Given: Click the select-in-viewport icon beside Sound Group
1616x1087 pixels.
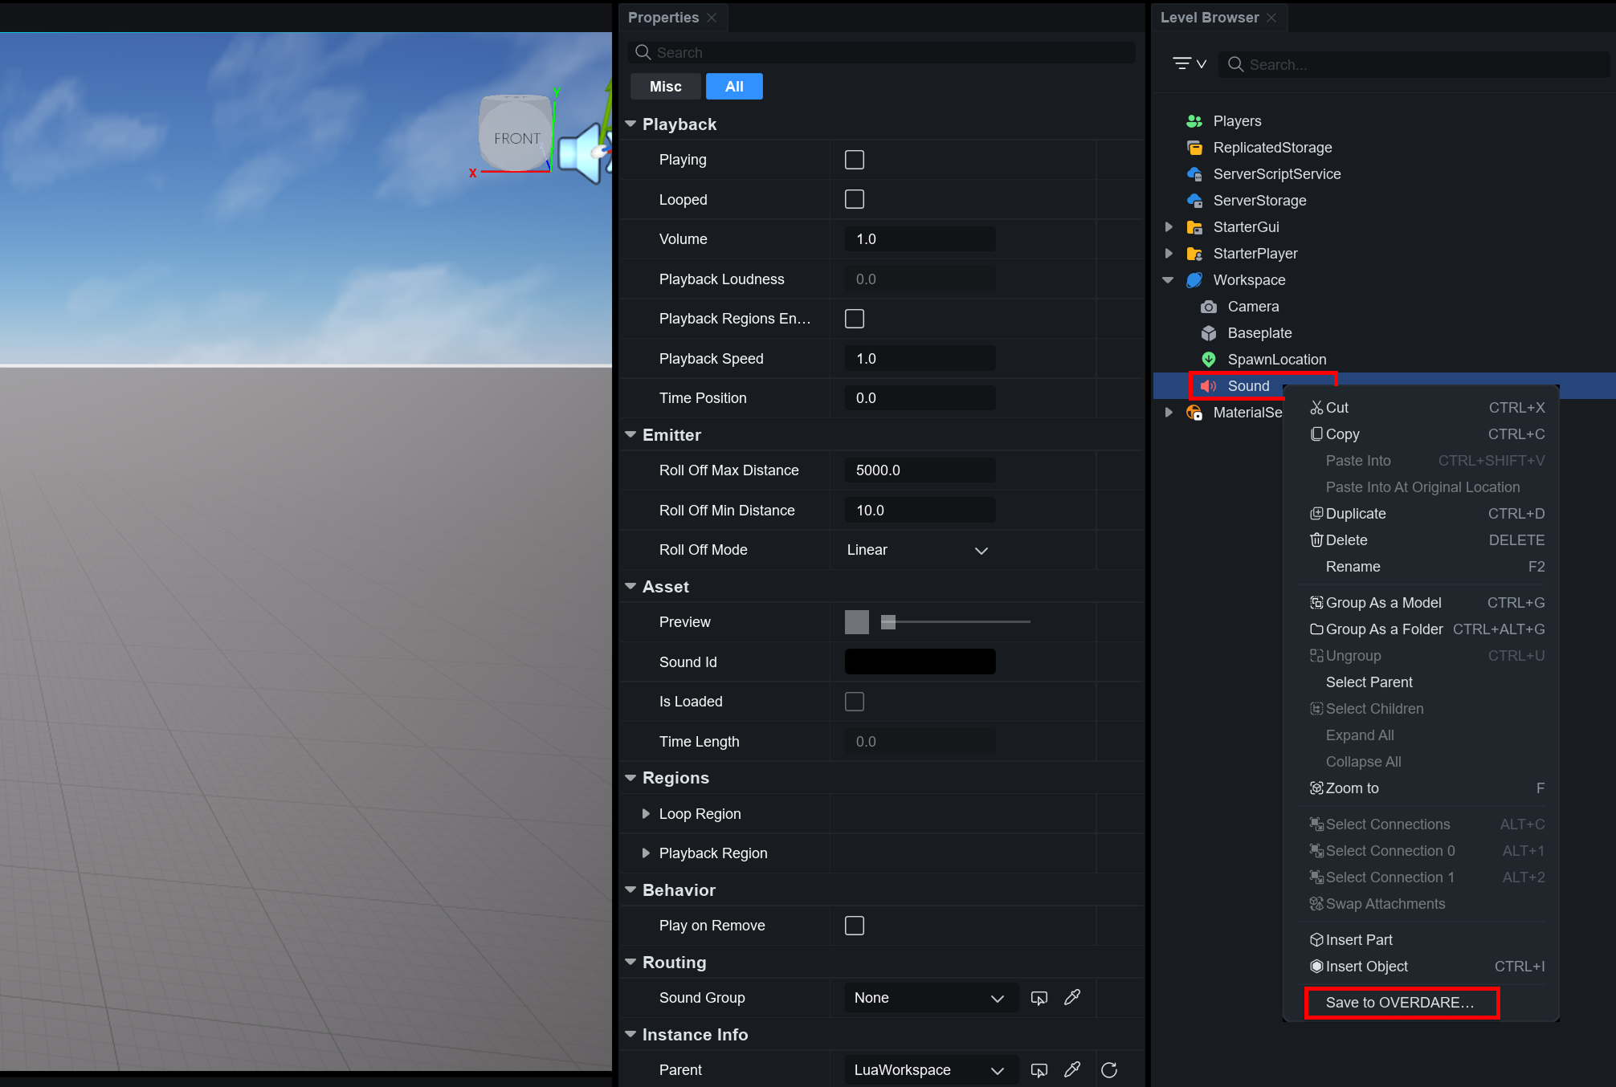Looking at the screenshot, I should click(x=1039, y=997).
